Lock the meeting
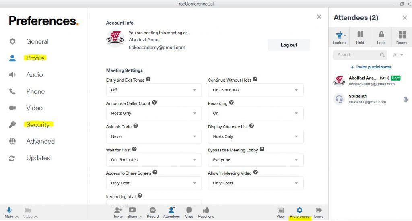The height and width of the screenshot is (221, 412). pos(381,37)
